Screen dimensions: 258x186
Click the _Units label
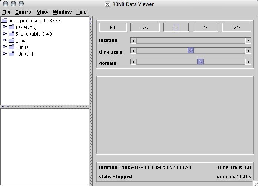22,47
